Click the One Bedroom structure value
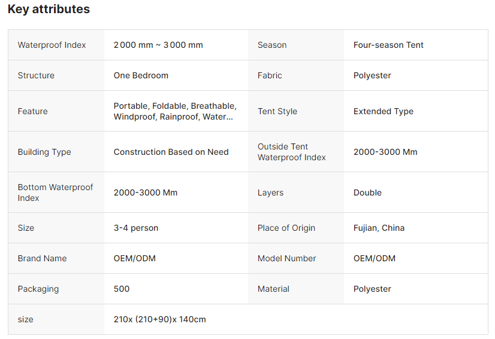Screen dimensions: 495x339 (141, 75)
